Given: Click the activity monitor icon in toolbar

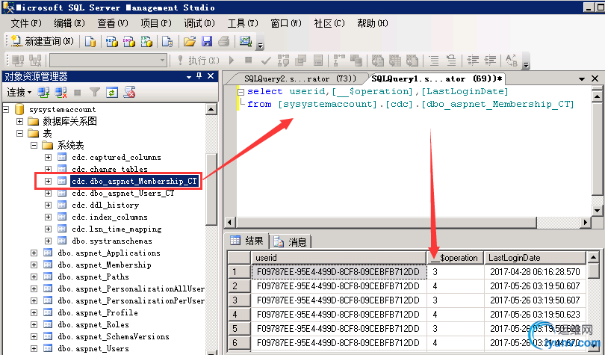Looking at the screenshot, I should [x=246, y=41].
